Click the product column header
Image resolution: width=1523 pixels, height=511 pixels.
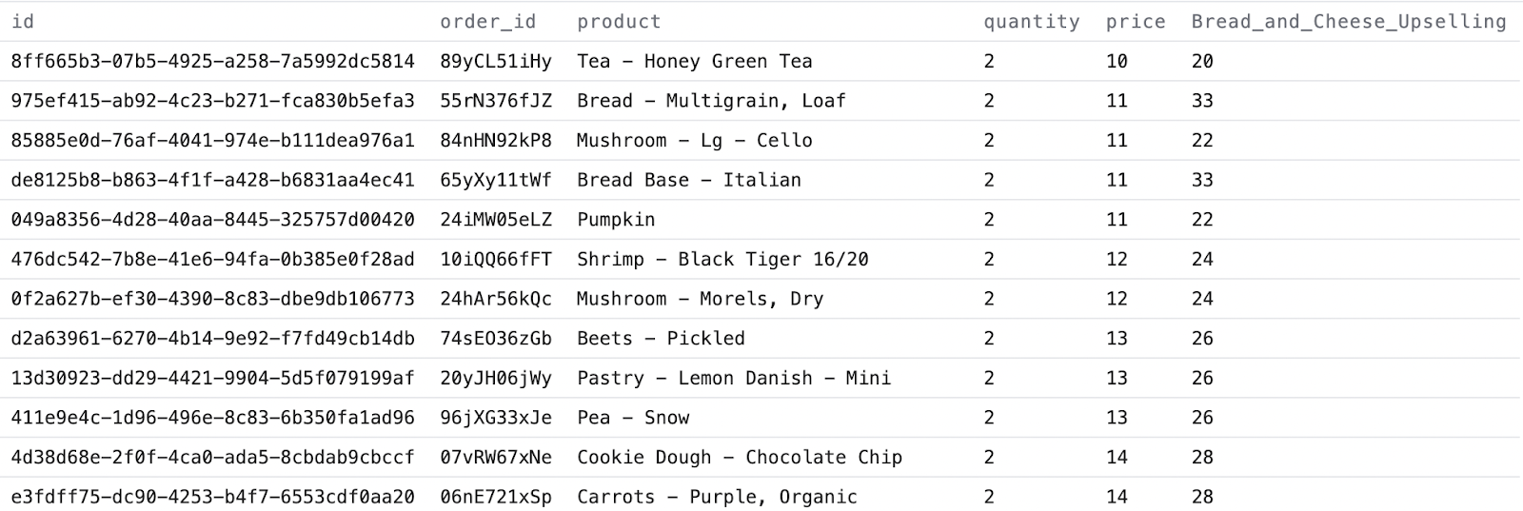[x=619, y=21]
